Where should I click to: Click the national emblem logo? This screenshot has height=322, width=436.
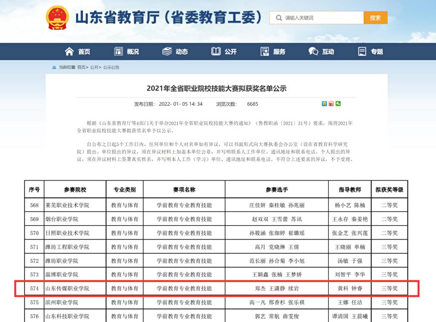point(57,17)
